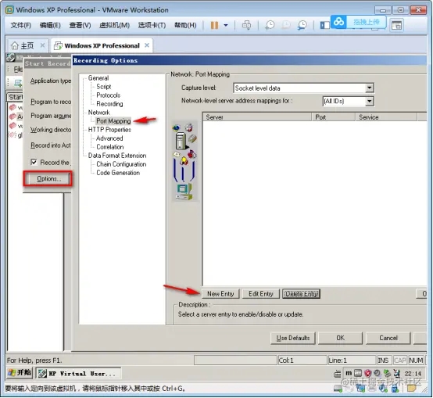Open the XP 开始 Start button
The height and width of the screenshot is (398, 433).
(20, 373)
